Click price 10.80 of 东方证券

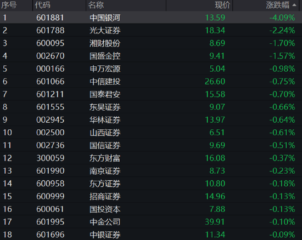pyautogui.click(x=215, y=184)
